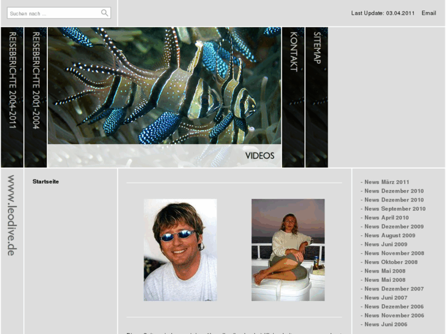Open News Dezember 2009
Image resolution: width=446 pixels, height=334 pixels.
[x=394, y=227]
